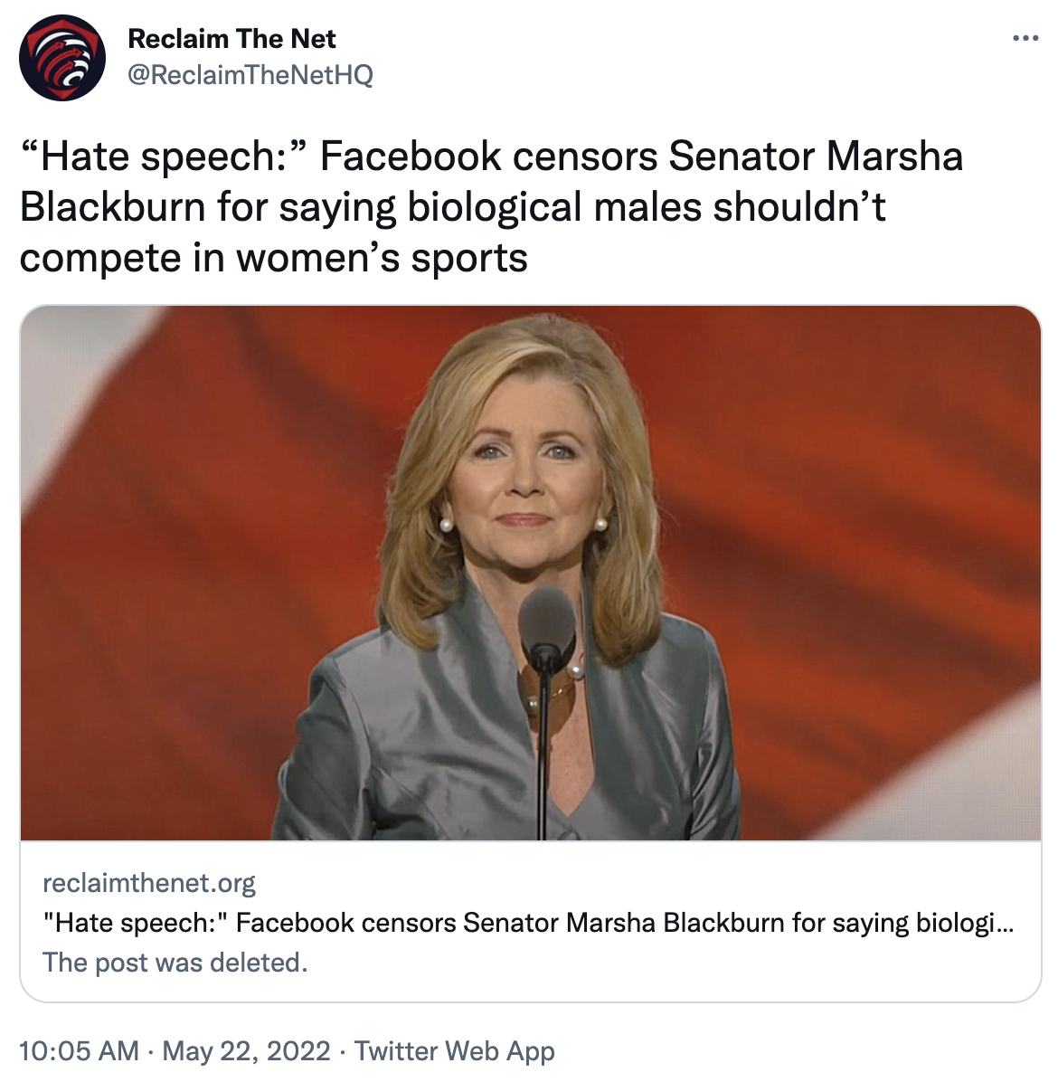
Task: Open the Reclaim The Net profile avatar
Action: [x=62, y=57]
